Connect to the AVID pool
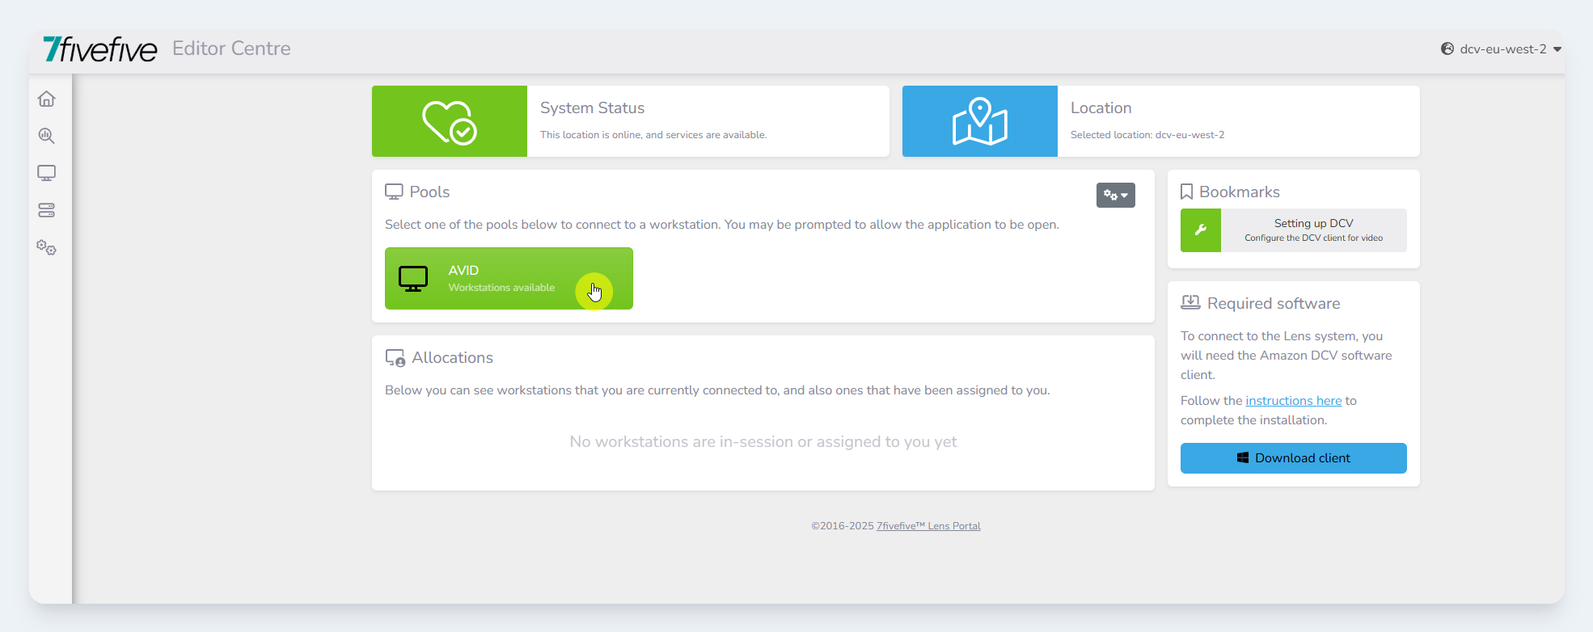Viewport: 1593px width, 632px height. tap(509, 278)
